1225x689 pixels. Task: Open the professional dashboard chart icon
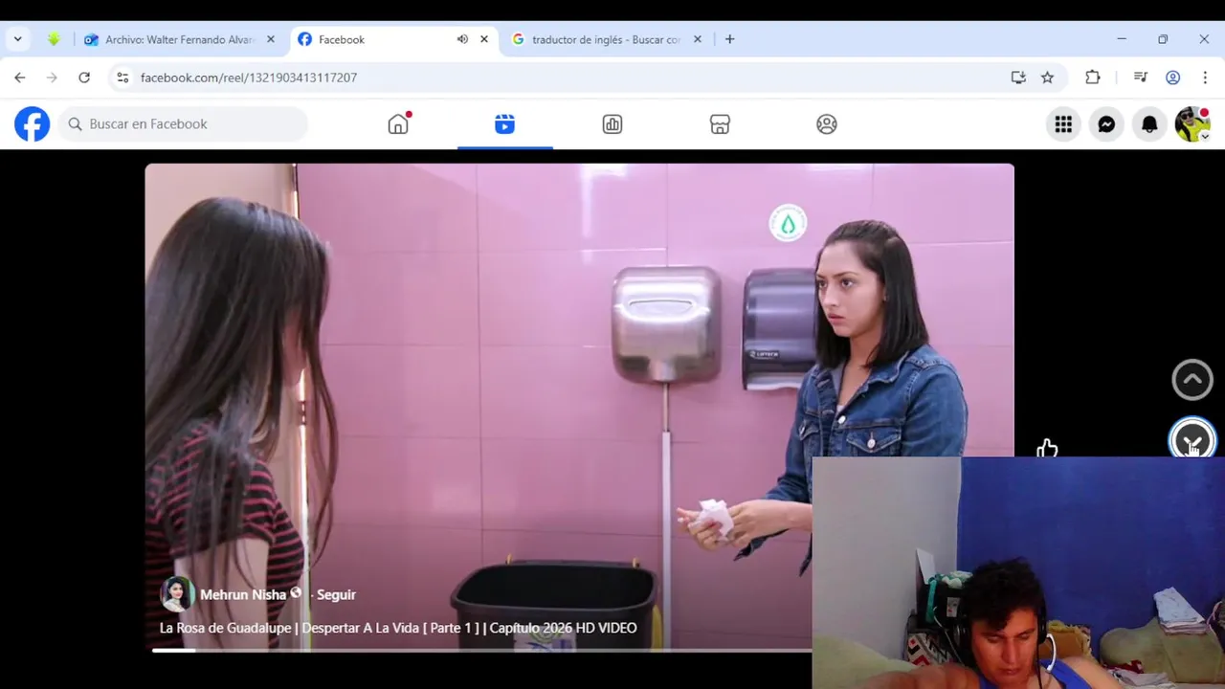coord(612,124)
